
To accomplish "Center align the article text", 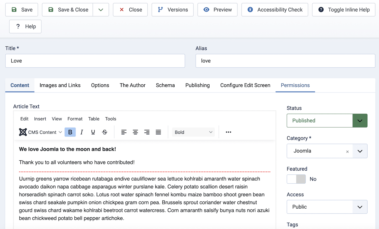I will click(x=135, y=132).
